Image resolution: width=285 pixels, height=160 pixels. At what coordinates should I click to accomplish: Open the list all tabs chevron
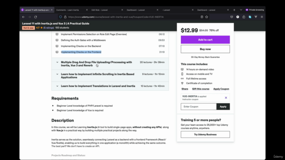[x=241, y=10]
